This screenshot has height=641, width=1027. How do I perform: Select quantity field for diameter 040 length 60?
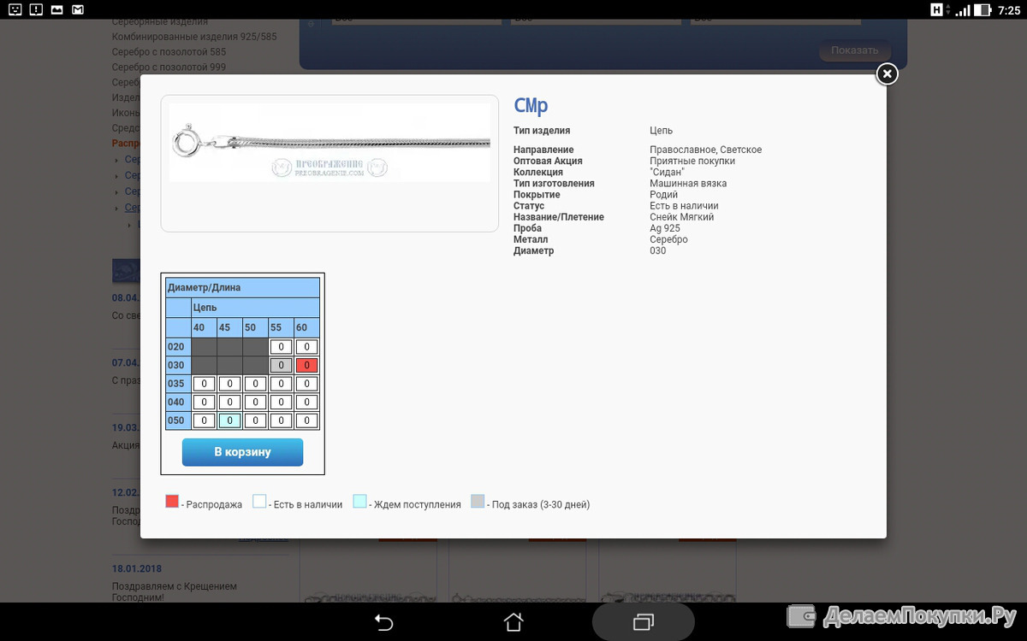click(x=306, y=402)
